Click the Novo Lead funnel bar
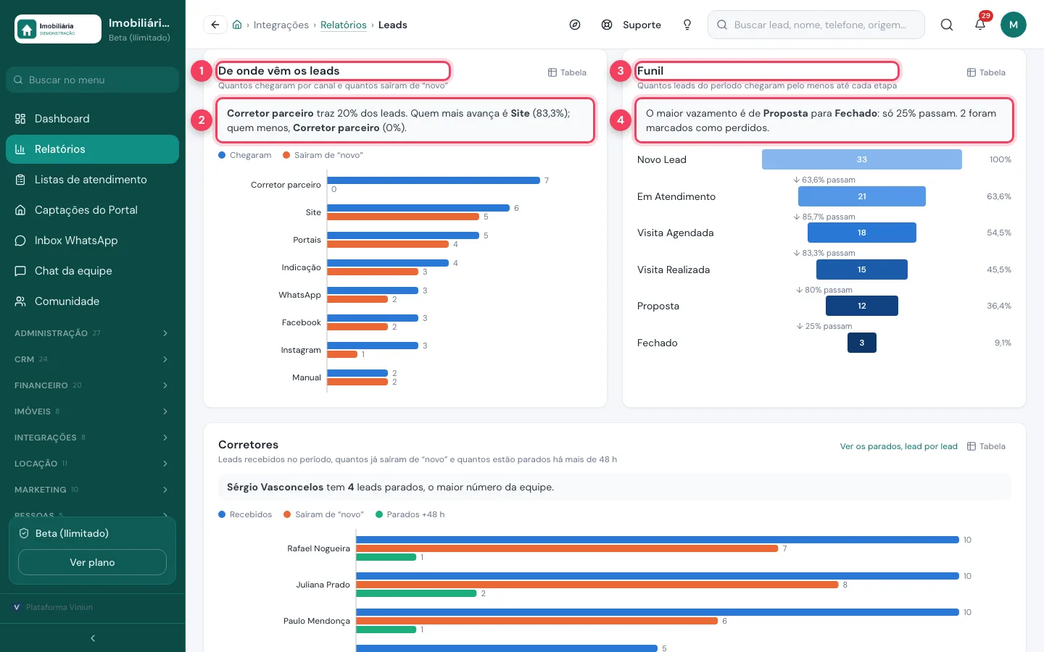Screen dimensions: 1044x652 pos(862,159)
